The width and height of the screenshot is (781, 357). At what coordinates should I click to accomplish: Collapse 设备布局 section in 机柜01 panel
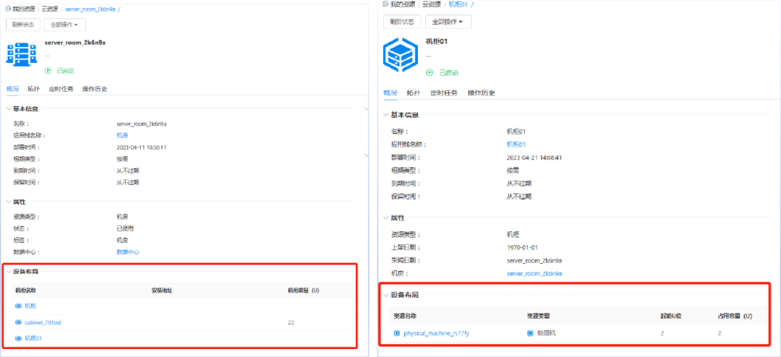point(386,295)
